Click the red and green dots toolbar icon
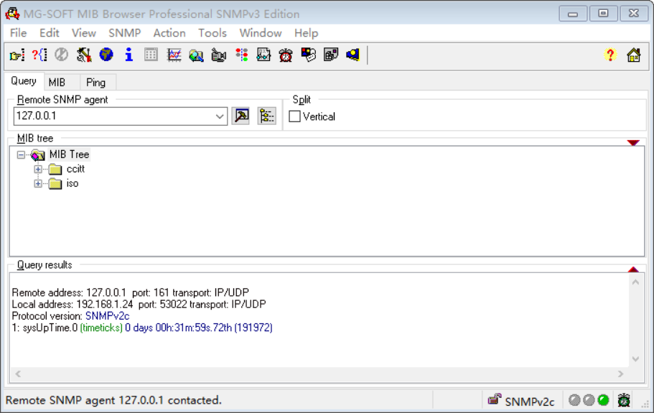 click(241, 55)
